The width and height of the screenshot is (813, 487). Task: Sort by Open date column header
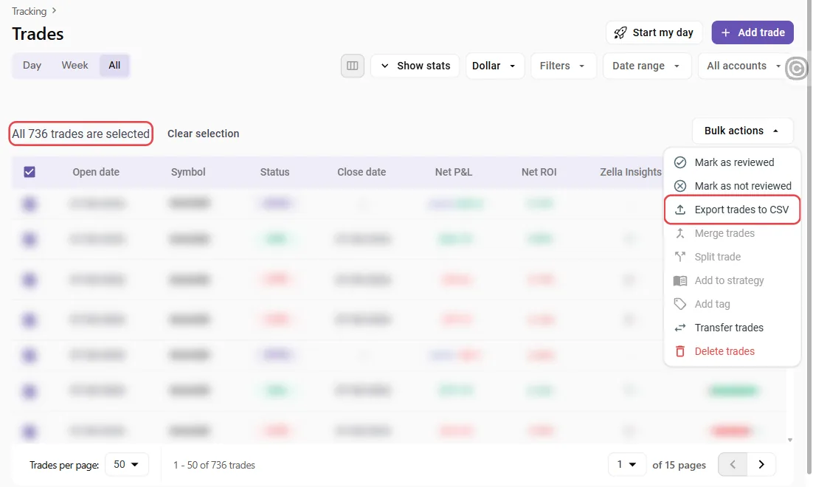pos(96,172)
